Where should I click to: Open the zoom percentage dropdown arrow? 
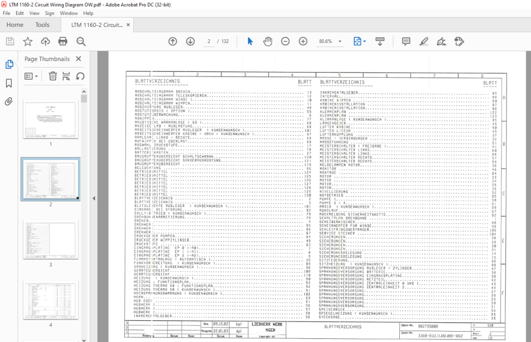340,41
